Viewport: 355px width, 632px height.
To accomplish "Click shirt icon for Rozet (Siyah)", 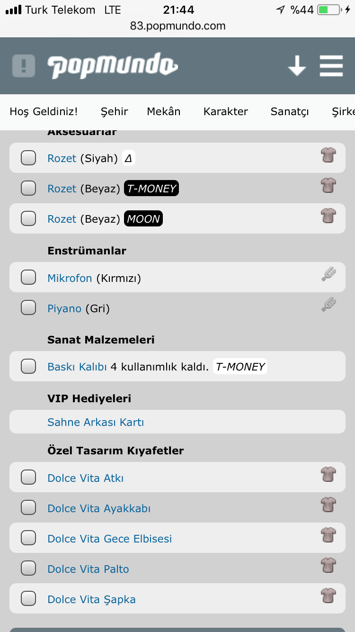I will click(x=328, y=155).
